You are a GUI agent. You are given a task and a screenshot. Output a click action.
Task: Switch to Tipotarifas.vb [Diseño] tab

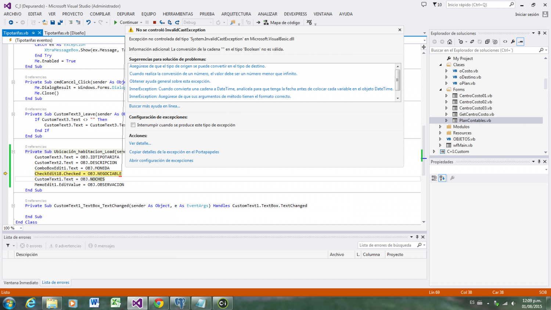tap(65, 33)
